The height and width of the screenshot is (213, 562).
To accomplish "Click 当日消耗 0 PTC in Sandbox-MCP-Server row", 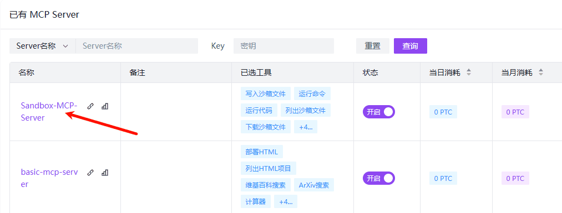I will 443,112.
